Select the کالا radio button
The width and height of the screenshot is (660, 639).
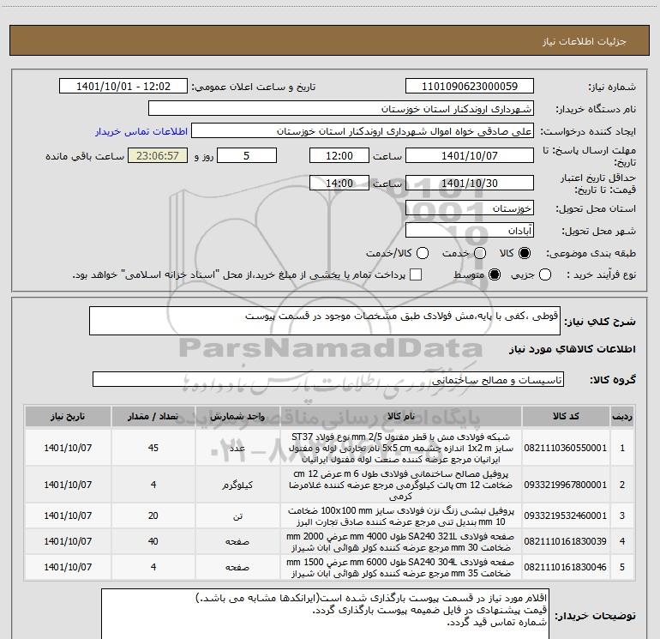coord(525,253)
